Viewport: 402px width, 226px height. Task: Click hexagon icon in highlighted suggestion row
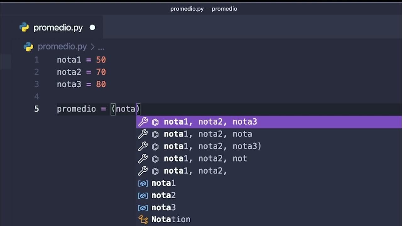click(155, 122)
